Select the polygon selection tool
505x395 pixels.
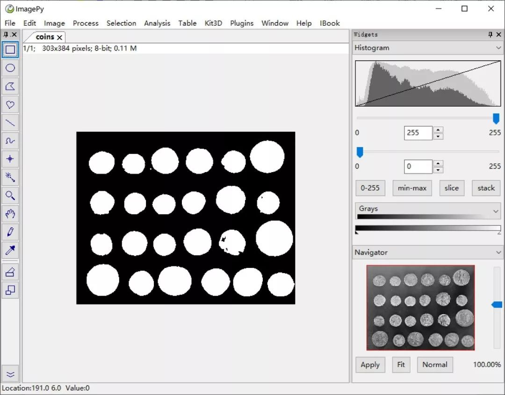[10, 86]
